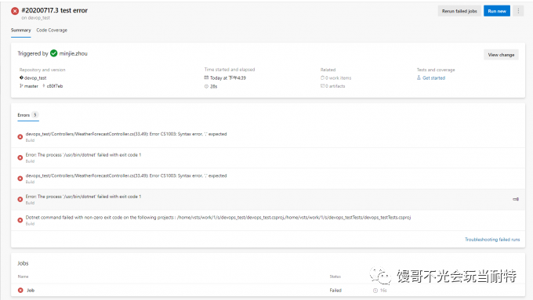Viewport: 533px width, 300px height.
Task: Click the green check icon next to minjie.zhou
Action: [54, 53]
